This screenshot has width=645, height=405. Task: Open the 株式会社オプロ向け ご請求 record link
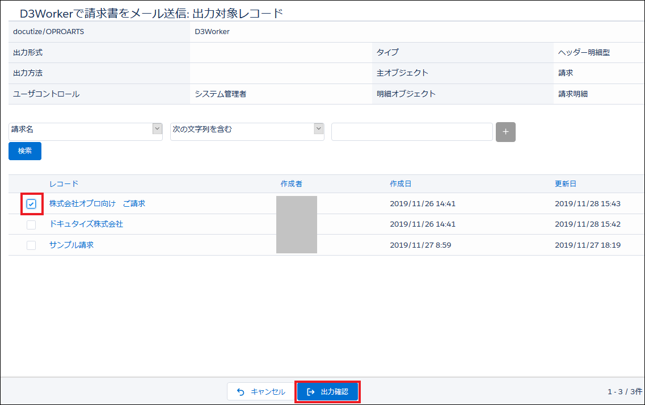97,203
